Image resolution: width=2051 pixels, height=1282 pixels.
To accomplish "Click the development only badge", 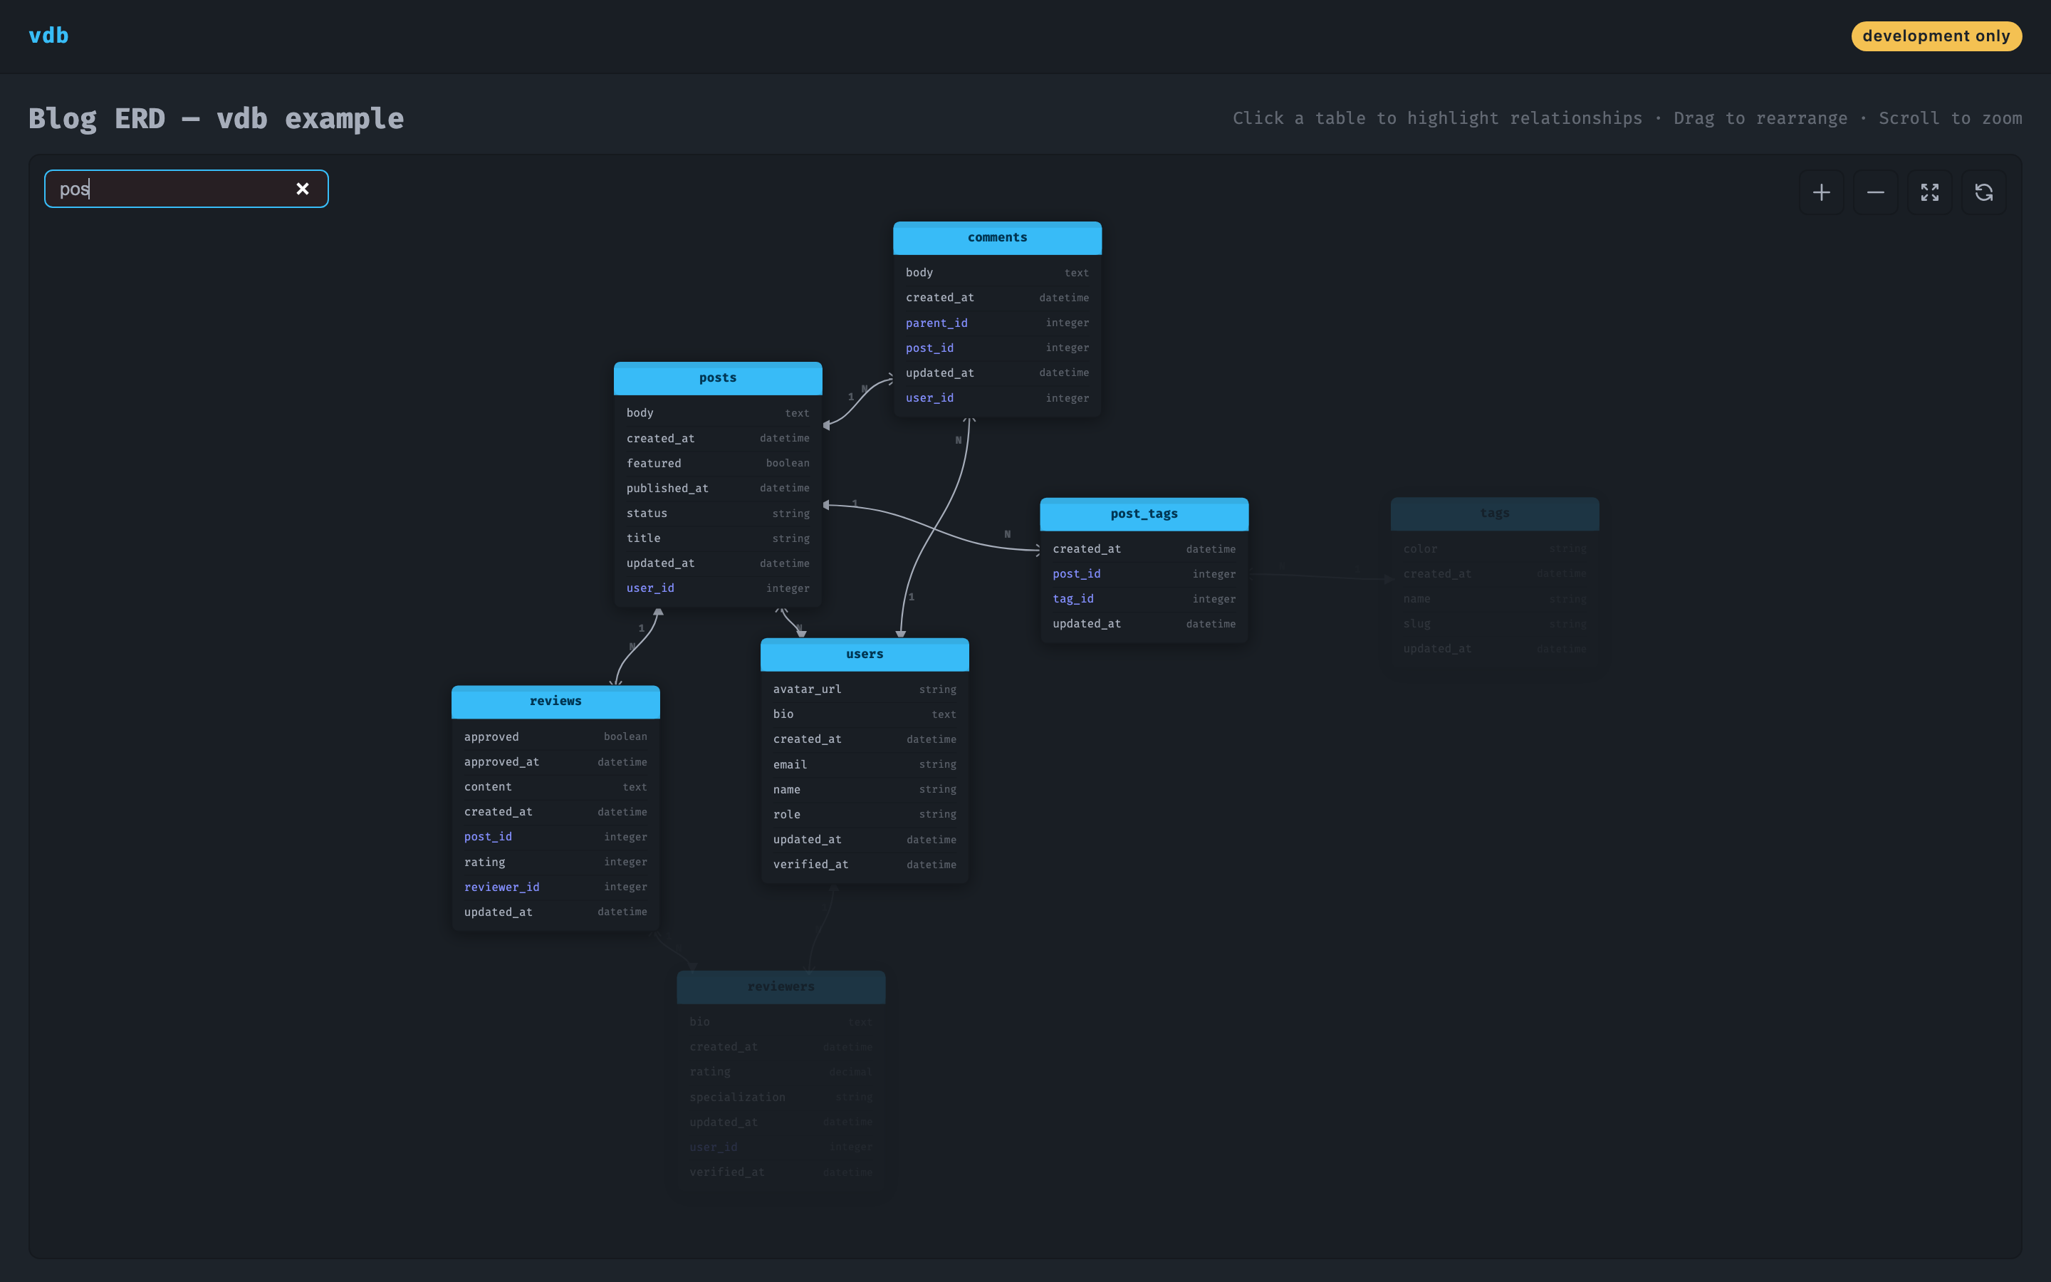I will [1936, 36].
